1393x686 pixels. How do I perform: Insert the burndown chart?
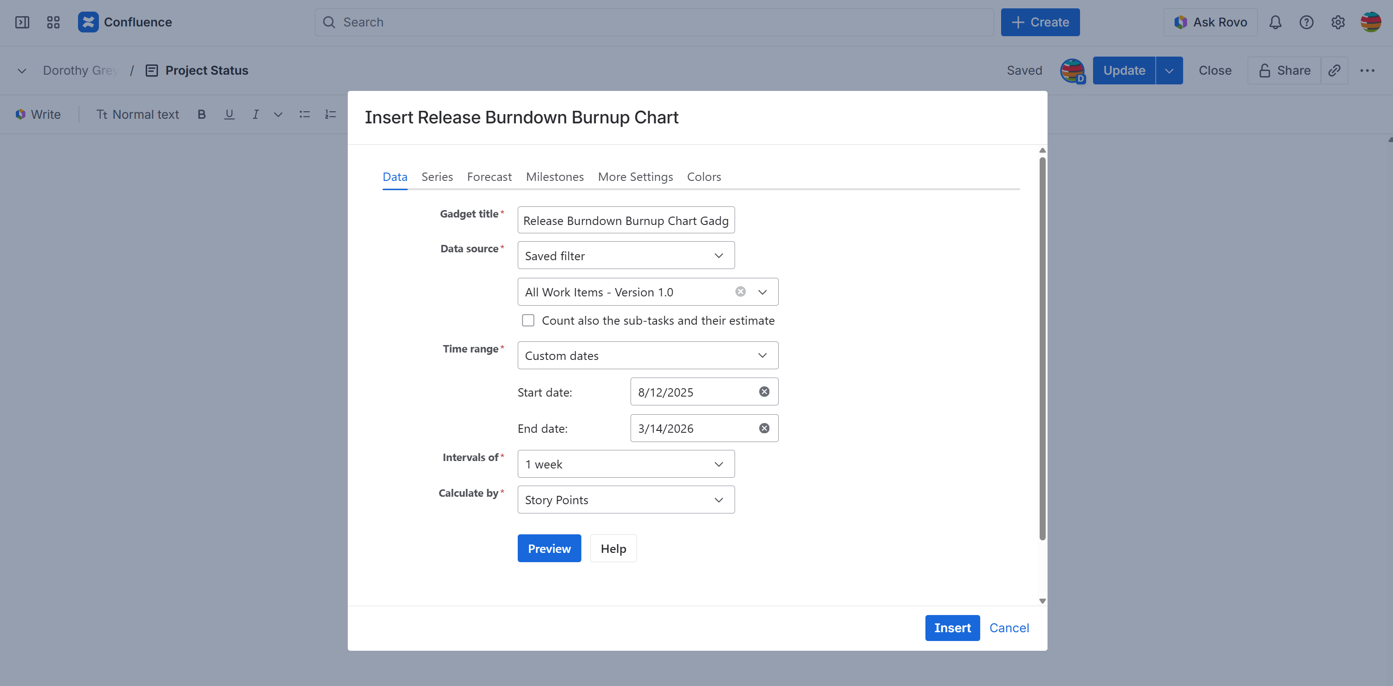click(x=952, y=628)
